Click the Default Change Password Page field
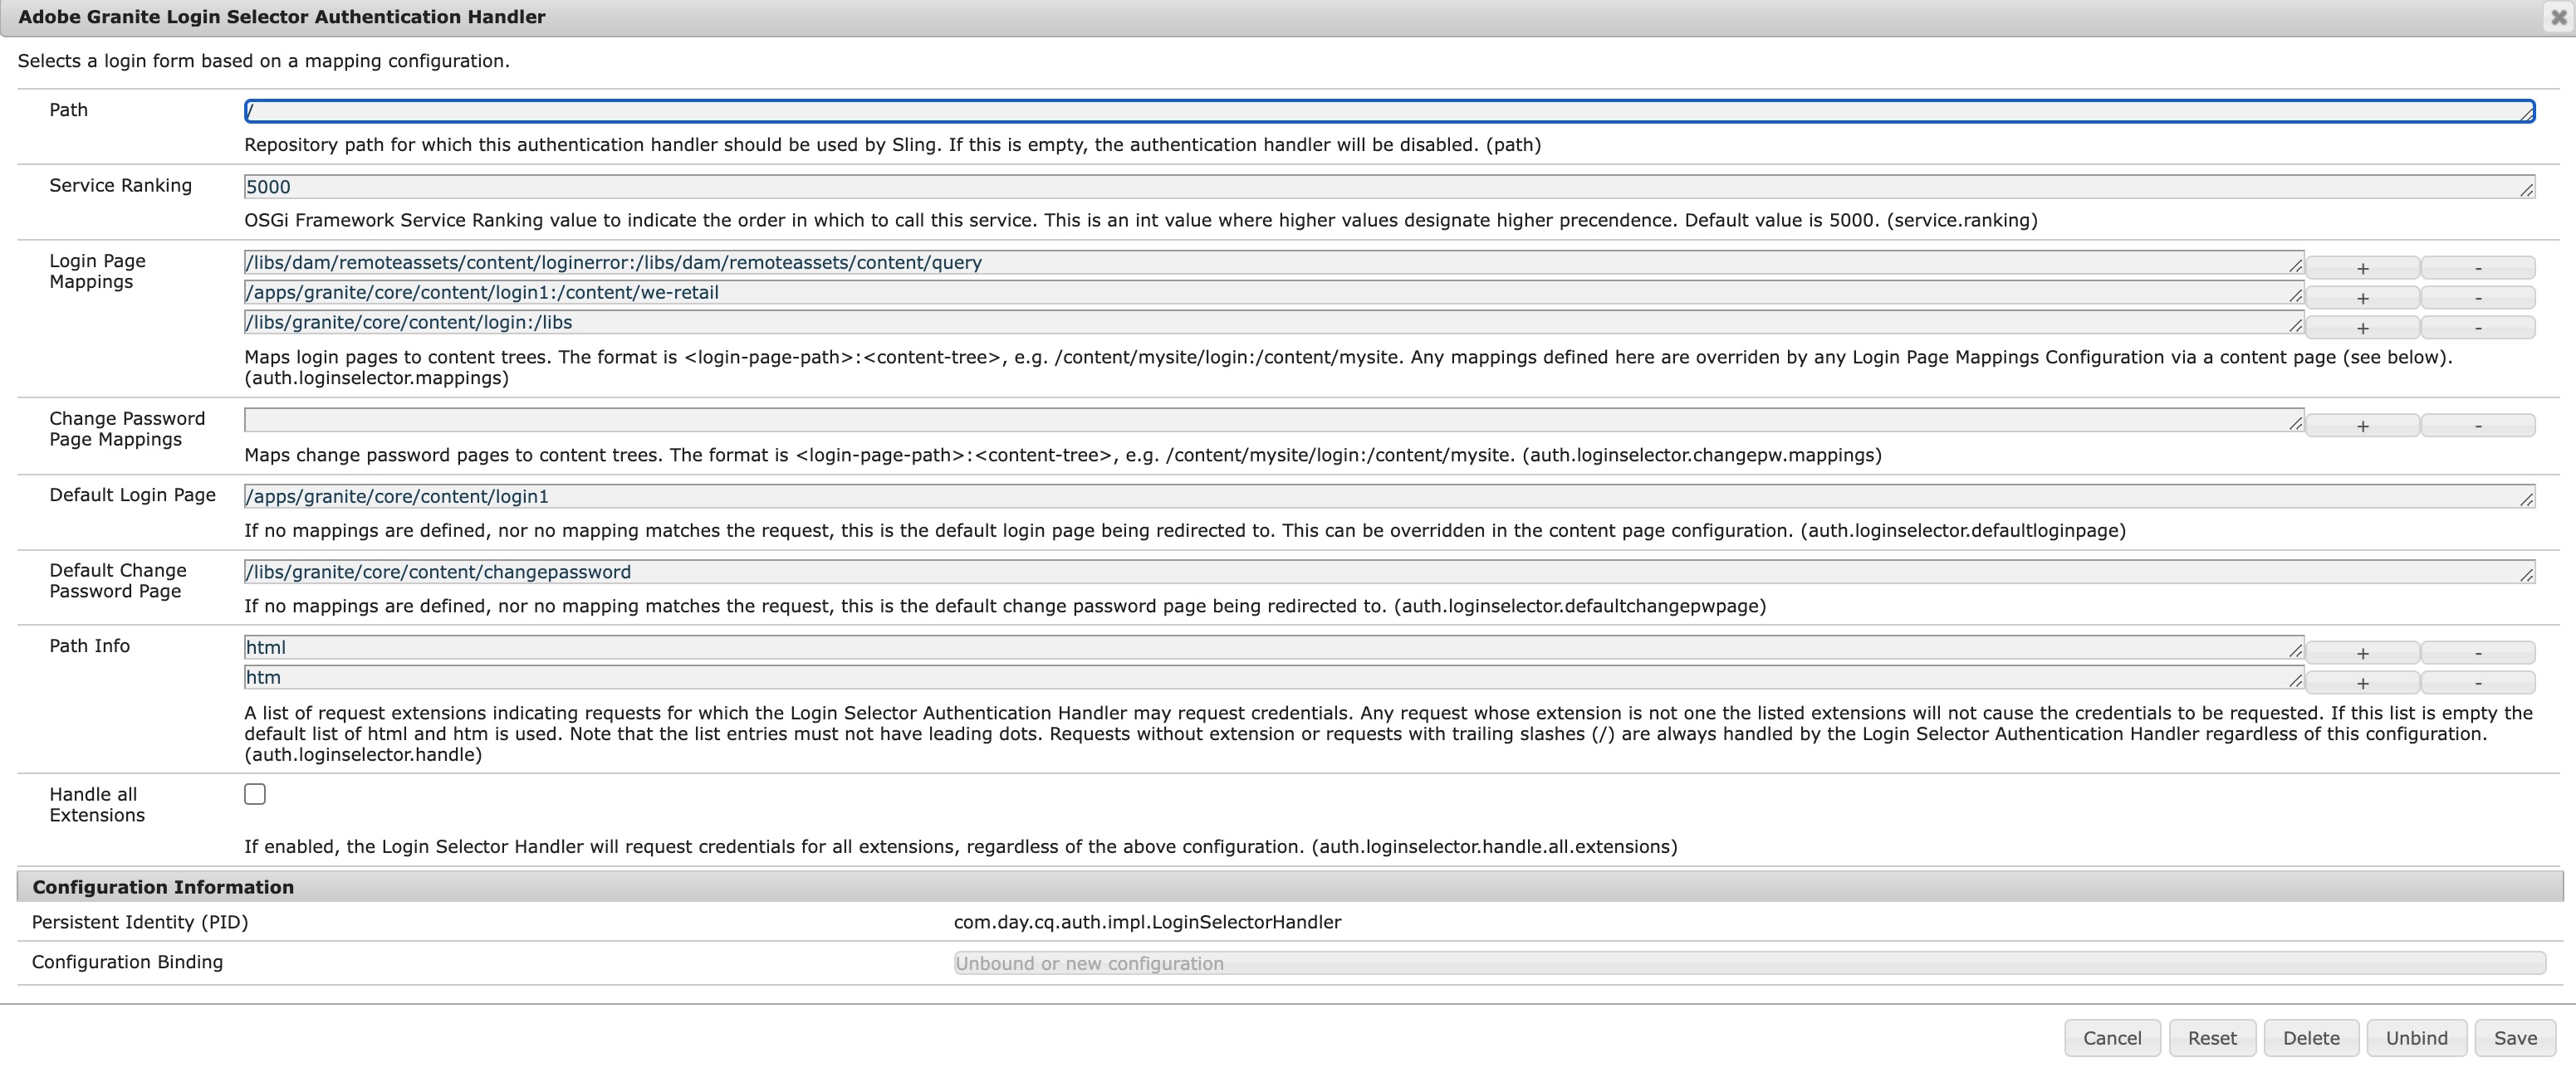Viewport: 2576px width, 1072px height. tap(1388, 573)
